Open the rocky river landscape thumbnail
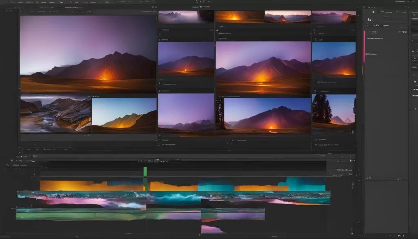 [x=56, y=114]
